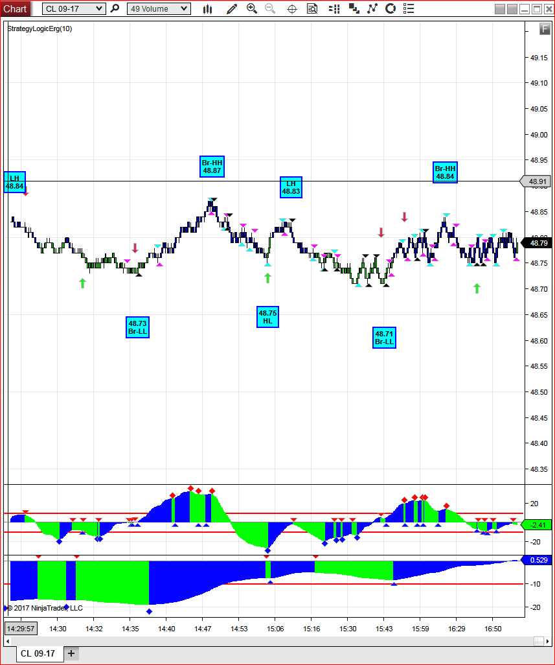This screenshot has width=555, height=665.
Task: Click the Chart menu label
Action: [x=15, y=8]
